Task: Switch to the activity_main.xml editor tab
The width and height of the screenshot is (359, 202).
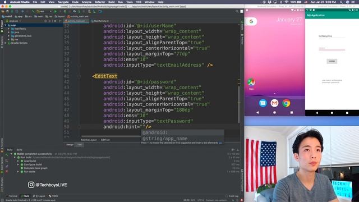Action: point(76,21)
